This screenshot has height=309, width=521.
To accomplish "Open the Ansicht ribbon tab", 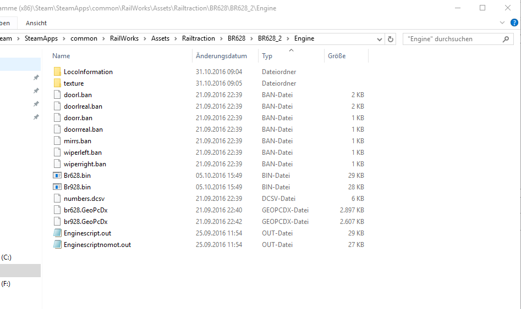I will tap(36, 23).
